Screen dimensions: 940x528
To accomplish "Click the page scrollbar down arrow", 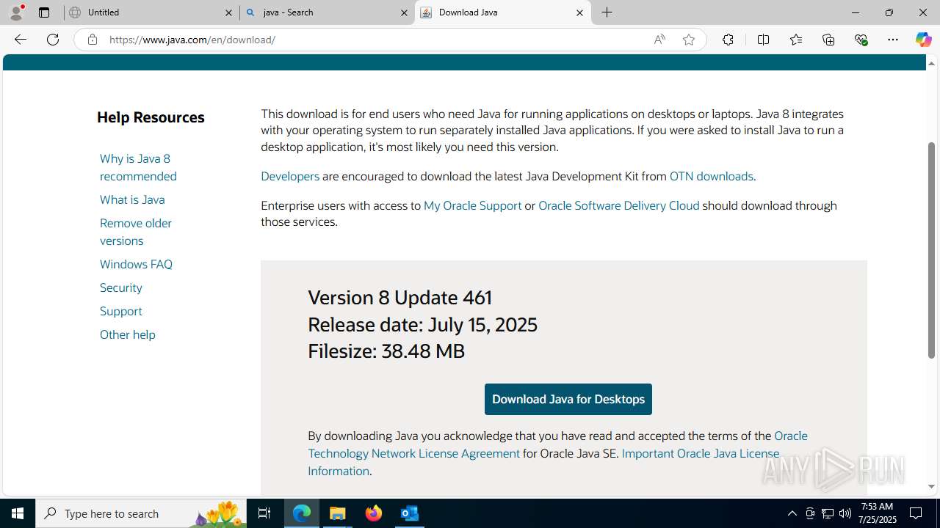I will pos(931,486).
